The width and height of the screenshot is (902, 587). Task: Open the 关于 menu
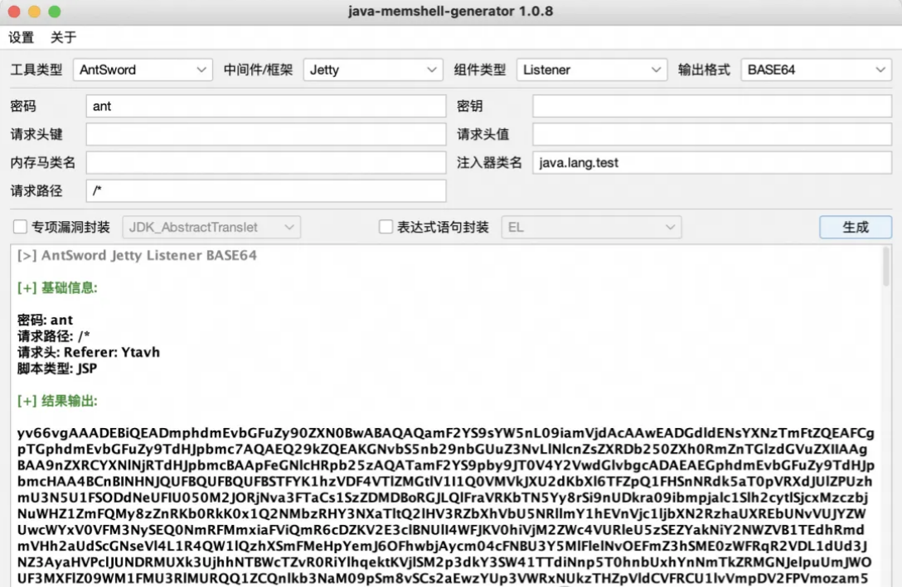(63, 38)
